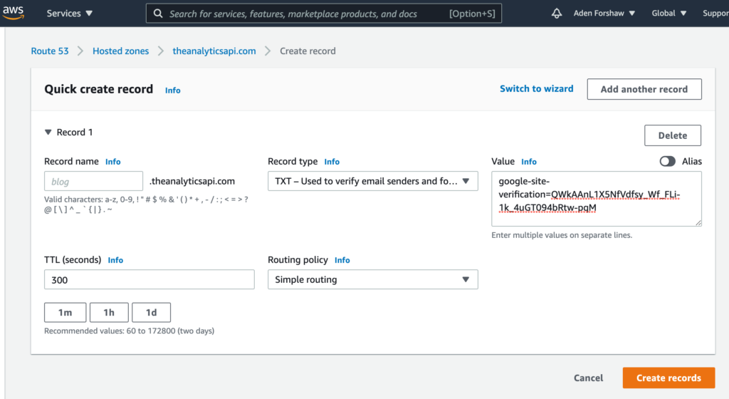729x399 pixels.
Task: Open the Global region menu
Action: [668, 14]
